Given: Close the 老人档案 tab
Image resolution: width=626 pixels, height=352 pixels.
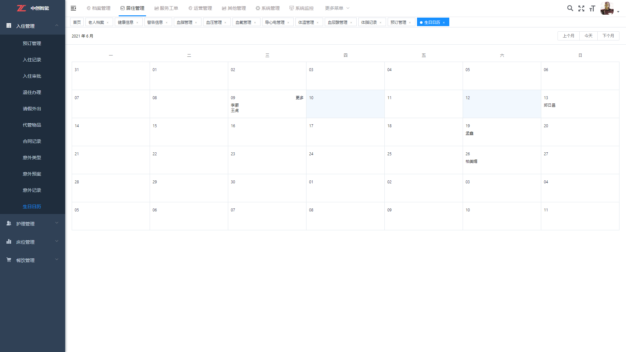Looking at the screenshot, I should tap(108, 23).
